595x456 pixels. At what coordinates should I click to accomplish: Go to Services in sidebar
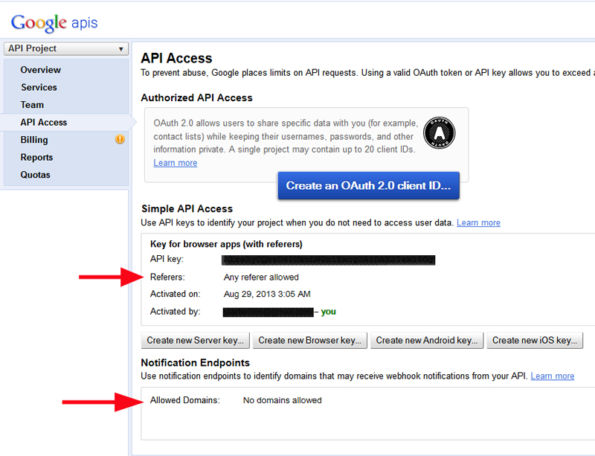(x=39, y=87)
